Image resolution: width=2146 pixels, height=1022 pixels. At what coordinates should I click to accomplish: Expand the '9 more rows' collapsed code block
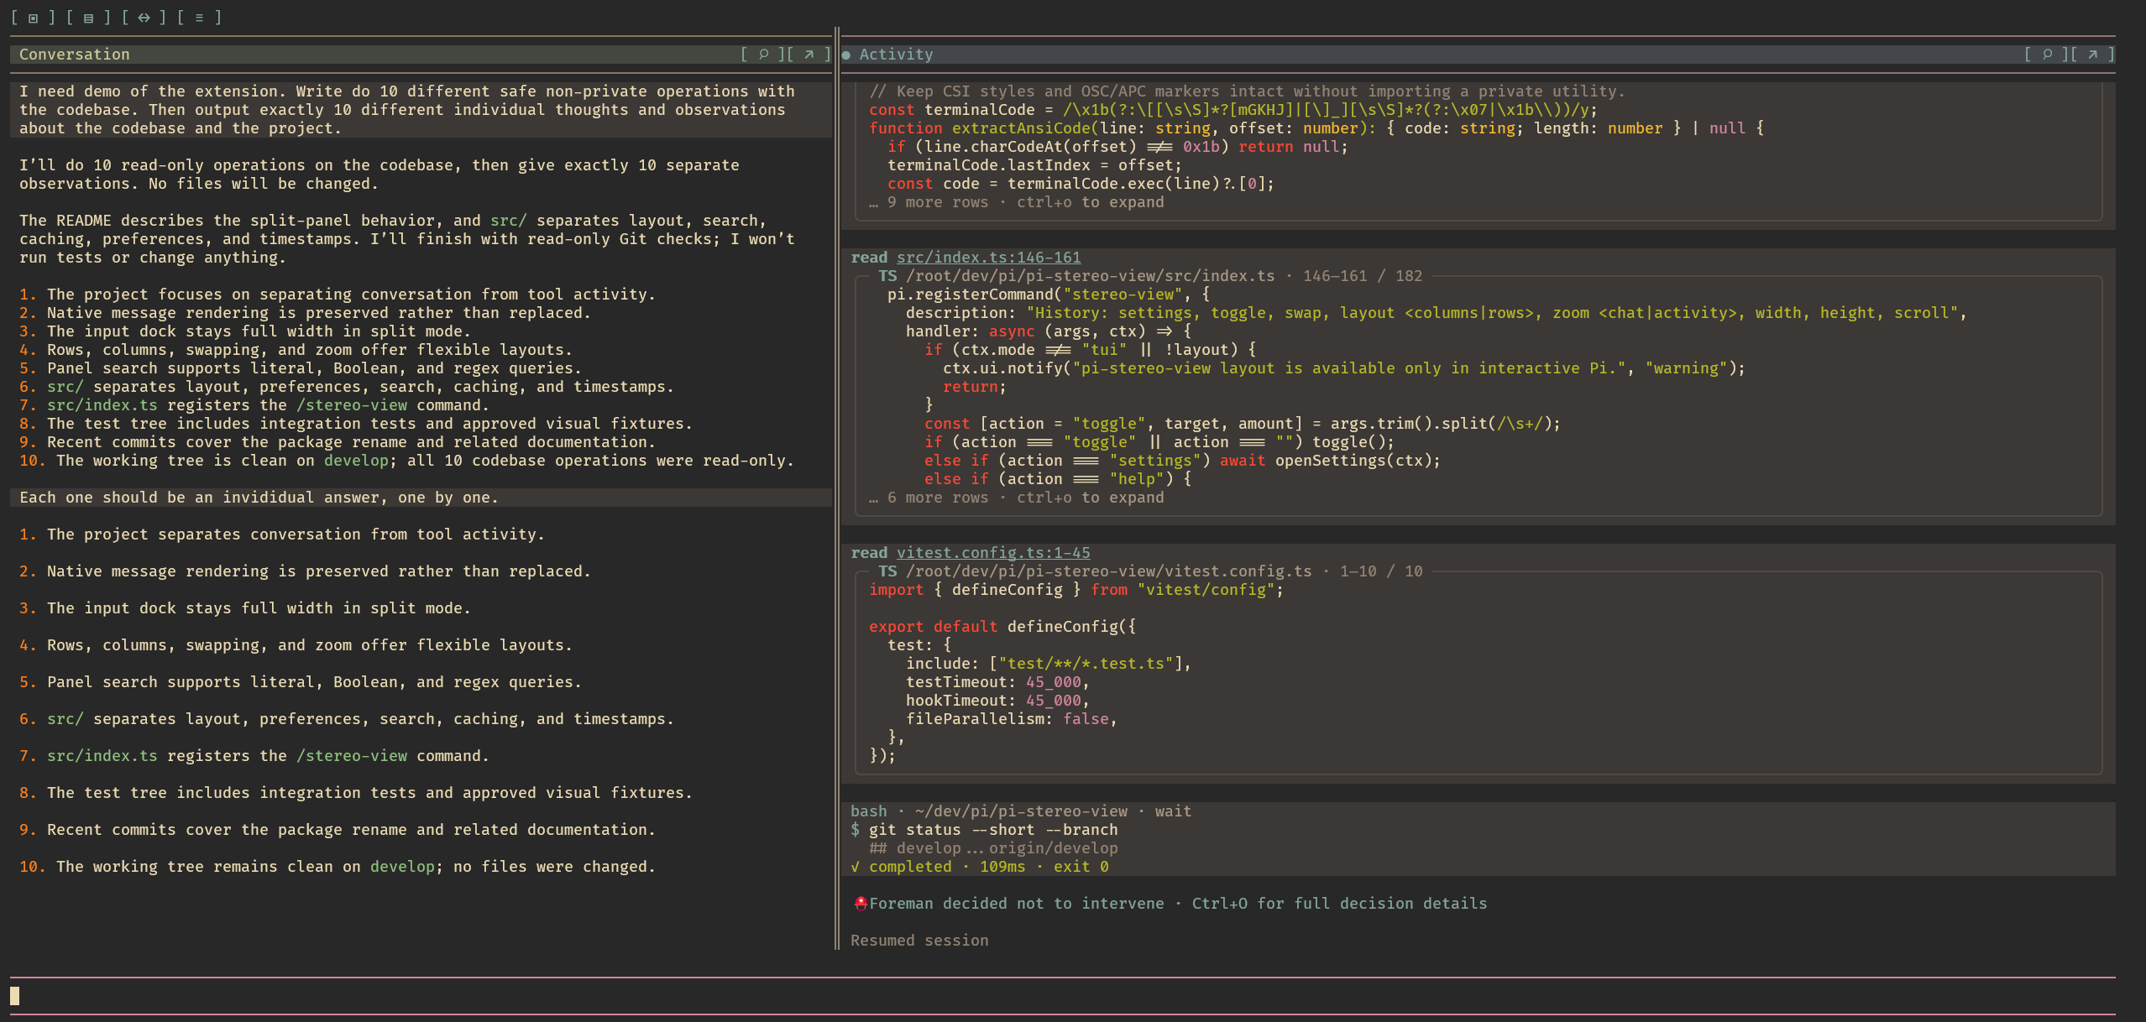pos(1016,202)
